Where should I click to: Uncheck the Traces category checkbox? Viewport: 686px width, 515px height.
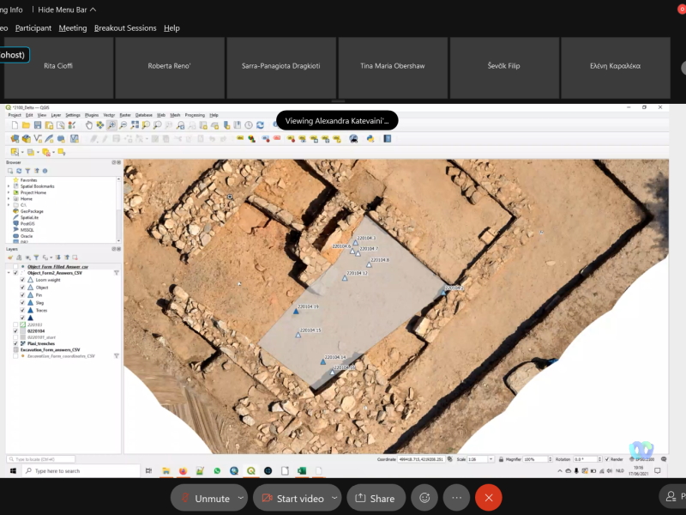pyautogui.click(x=22, y=310)
